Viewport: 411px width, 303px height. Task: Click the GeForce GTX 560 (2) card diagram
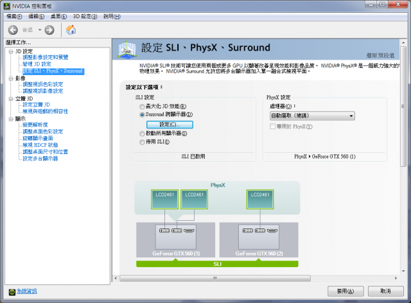click(x=259, y=240)
